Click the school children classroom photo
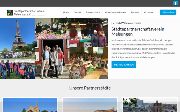 (x=88, y=63)
